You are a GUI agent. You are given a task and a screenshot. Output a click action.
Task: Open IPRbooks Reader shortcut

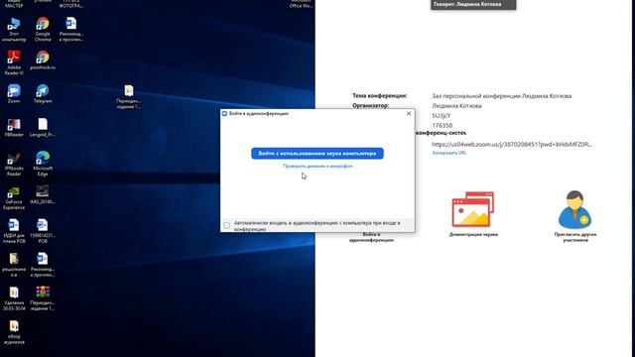pyautogui.click(x=14, y=164)
